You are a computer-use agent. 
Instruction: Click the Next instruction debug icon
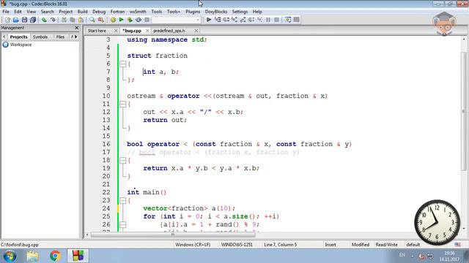(x=251, y=20)
